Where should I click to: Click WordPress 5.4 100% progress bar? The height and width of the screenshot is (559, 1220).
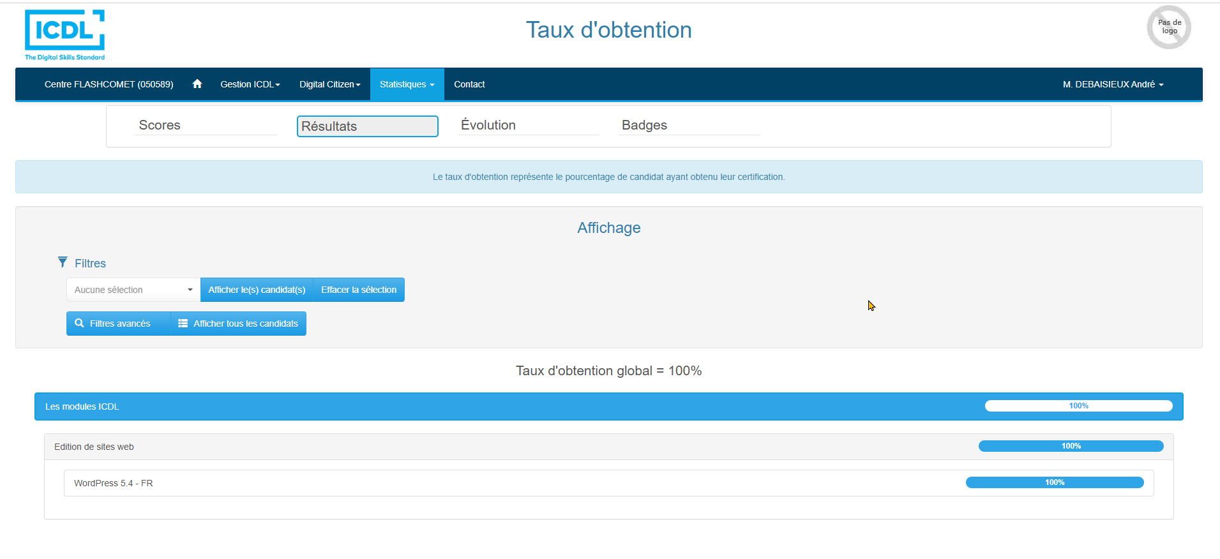1055,482
